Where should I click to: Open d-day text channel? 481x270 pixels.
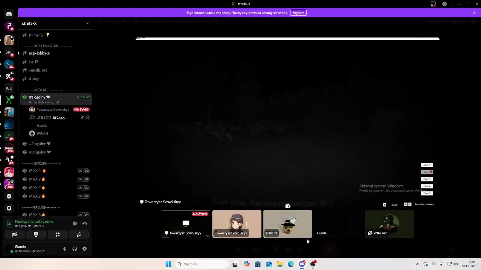pos(56,79)
